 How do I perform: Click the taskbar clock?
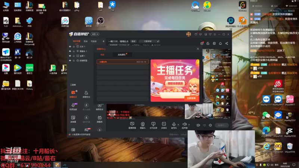285,165
